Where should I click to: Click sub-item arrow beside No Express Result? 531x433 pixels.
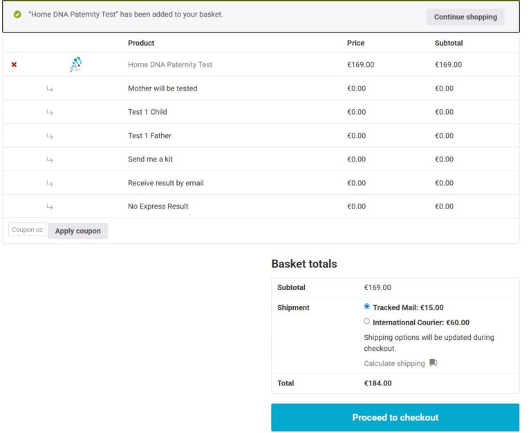point(50,206)
